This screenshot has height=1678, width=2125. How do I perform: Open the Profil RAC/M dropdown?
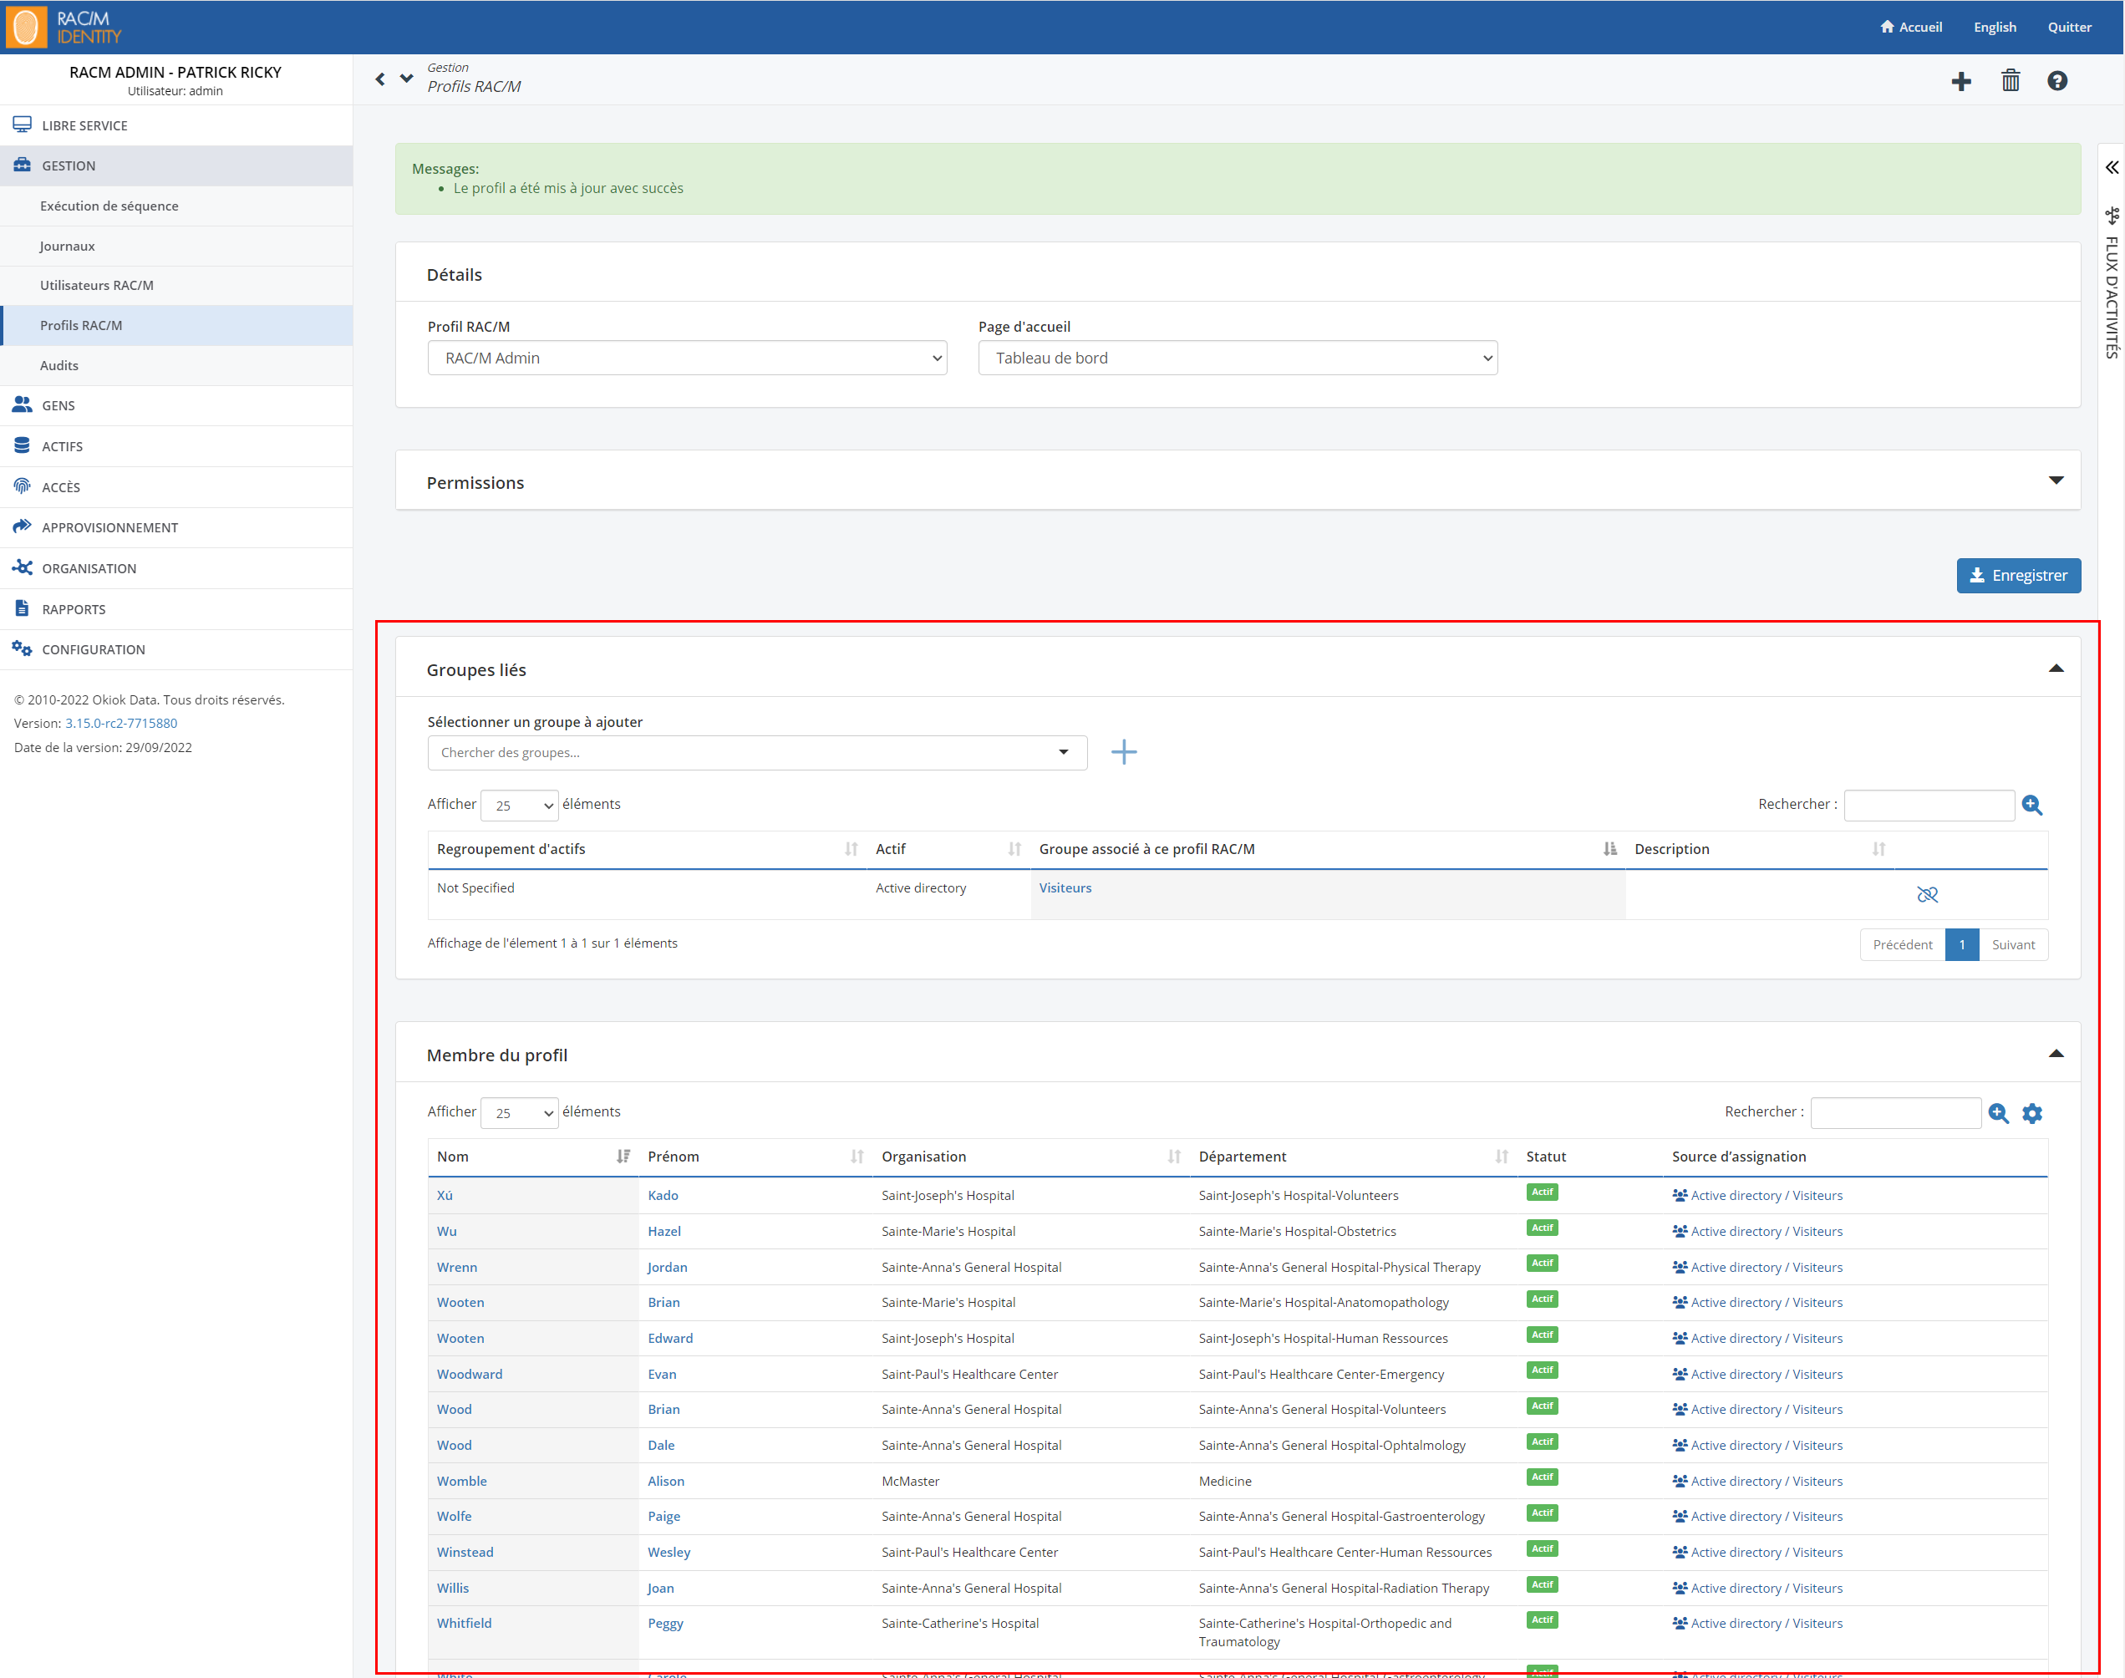pos(690,357)
